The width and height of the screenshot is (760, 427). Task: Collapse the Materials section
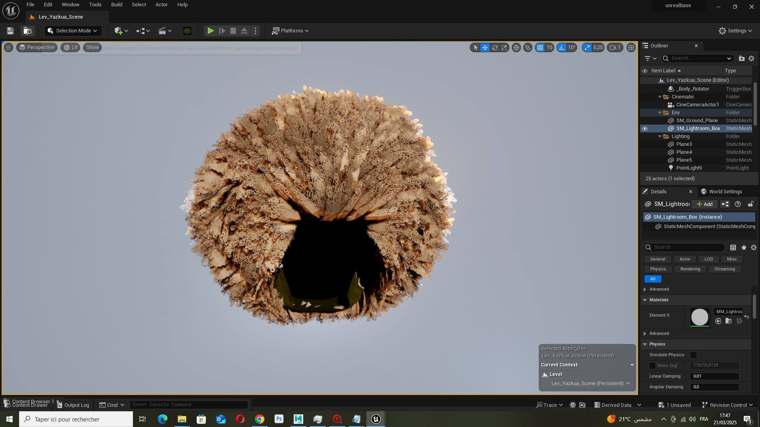coord(645,300)
